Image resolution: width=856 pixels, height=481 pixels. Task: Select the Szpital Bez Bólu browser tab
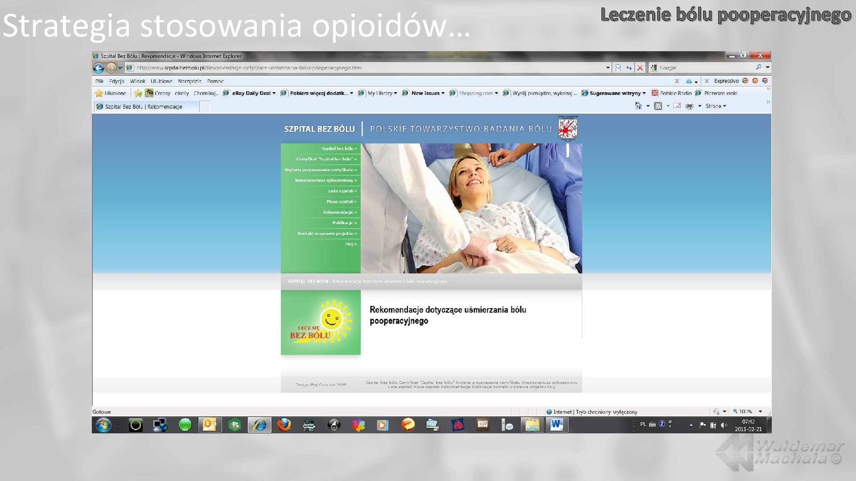[144, 106]
